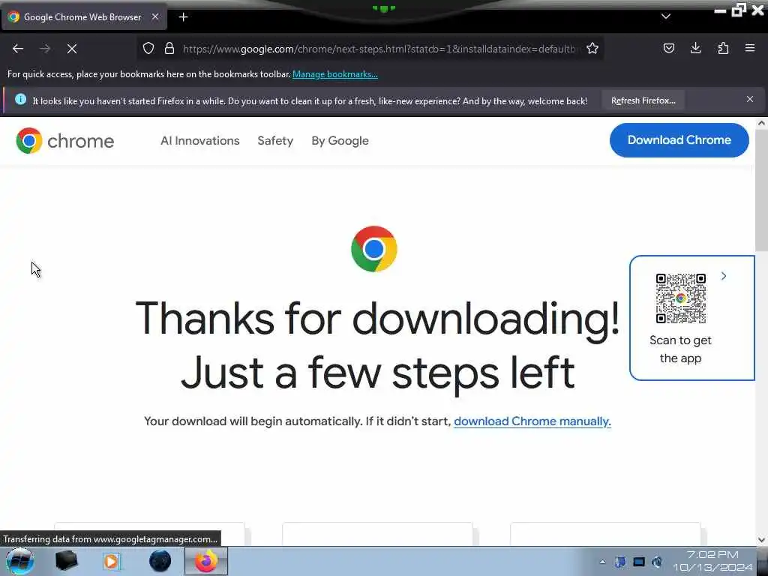Stop loading the page

coord(71,49)
